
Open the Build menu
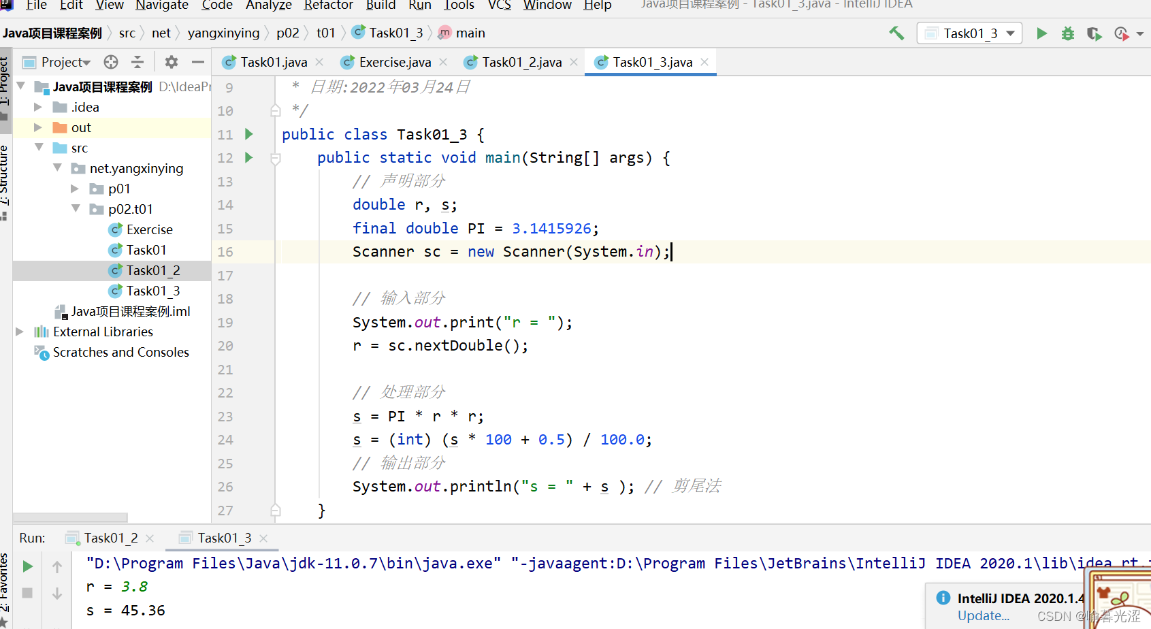click(380, 5)
